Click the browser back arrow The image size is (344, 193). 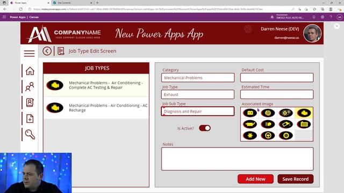point(5,9)
